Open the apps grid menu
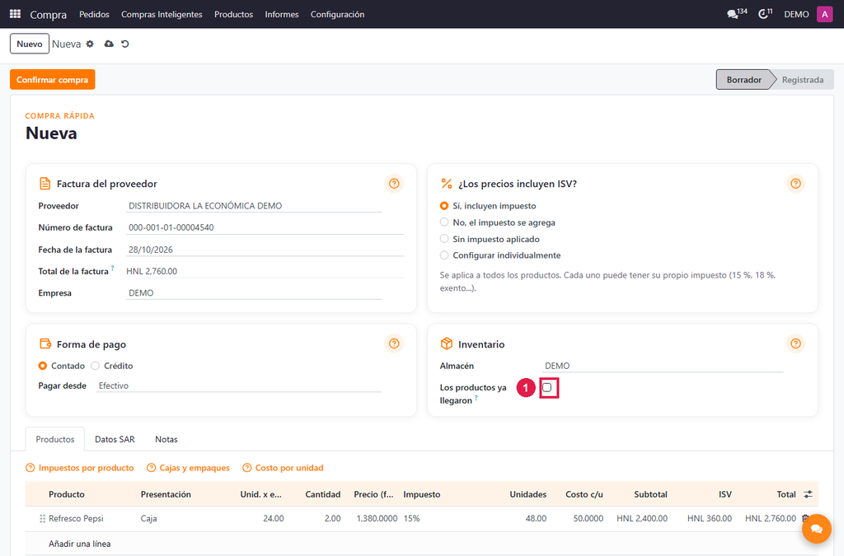This screenshot has width=844, height=556. (x=15, y=14)
